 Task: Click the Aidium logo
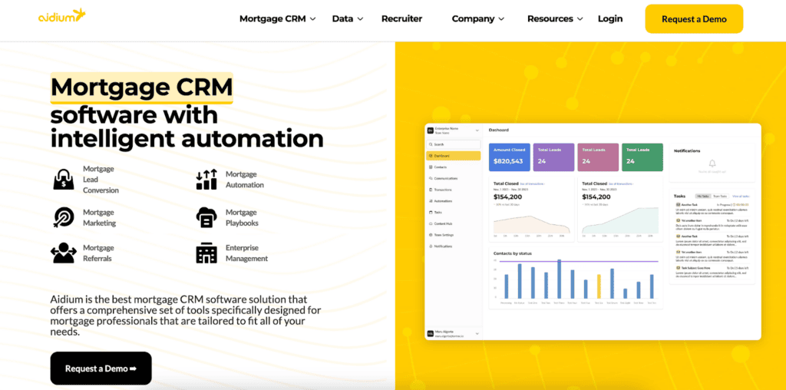[61, 16]
